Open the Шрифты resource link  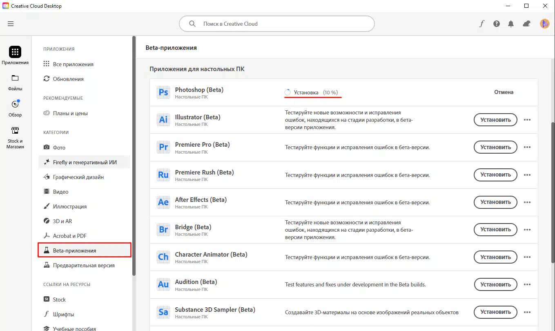[x=85, y=314]
